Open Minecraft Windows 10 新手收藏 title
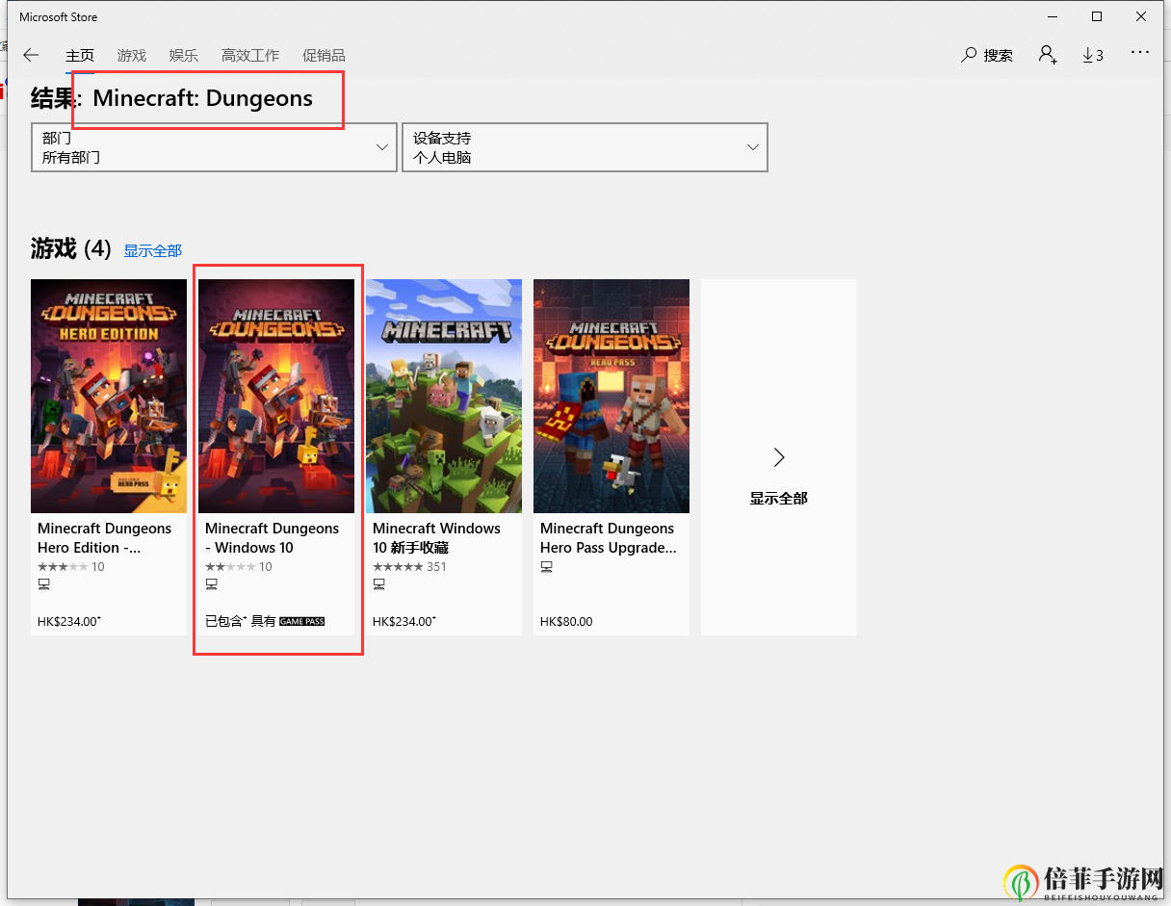This screenshot has width=1171, height=906. tap(436, 537)
